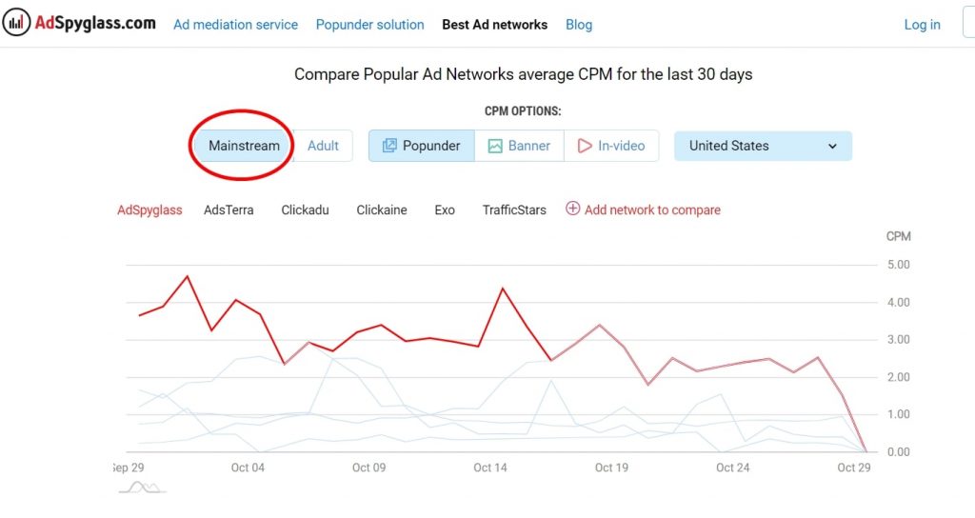Open Best Ad networks page
The width and height of the screenshot is (975, 518).
pos(495,24)
